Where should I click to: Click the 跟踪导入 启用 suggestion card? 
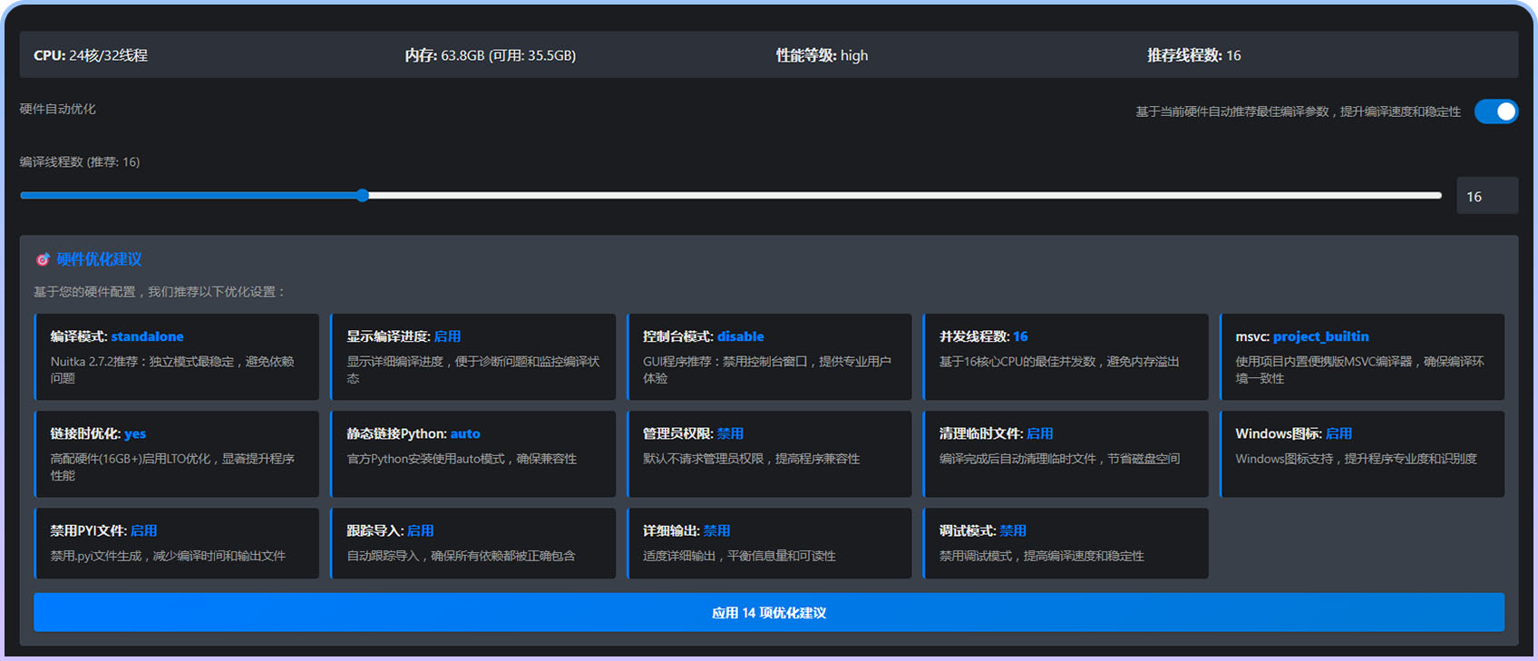tap(472, 543)
